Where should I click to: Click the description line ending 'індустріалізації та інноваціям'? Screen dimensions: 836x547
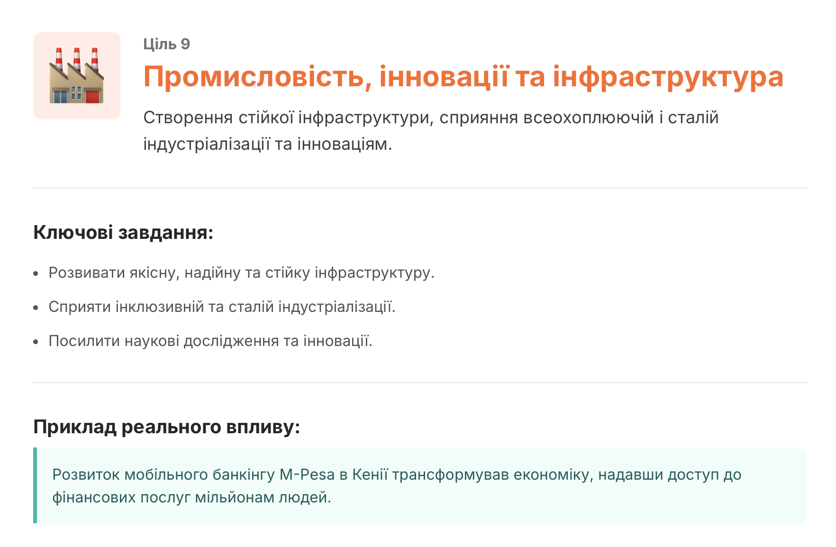tap(267, 144)
